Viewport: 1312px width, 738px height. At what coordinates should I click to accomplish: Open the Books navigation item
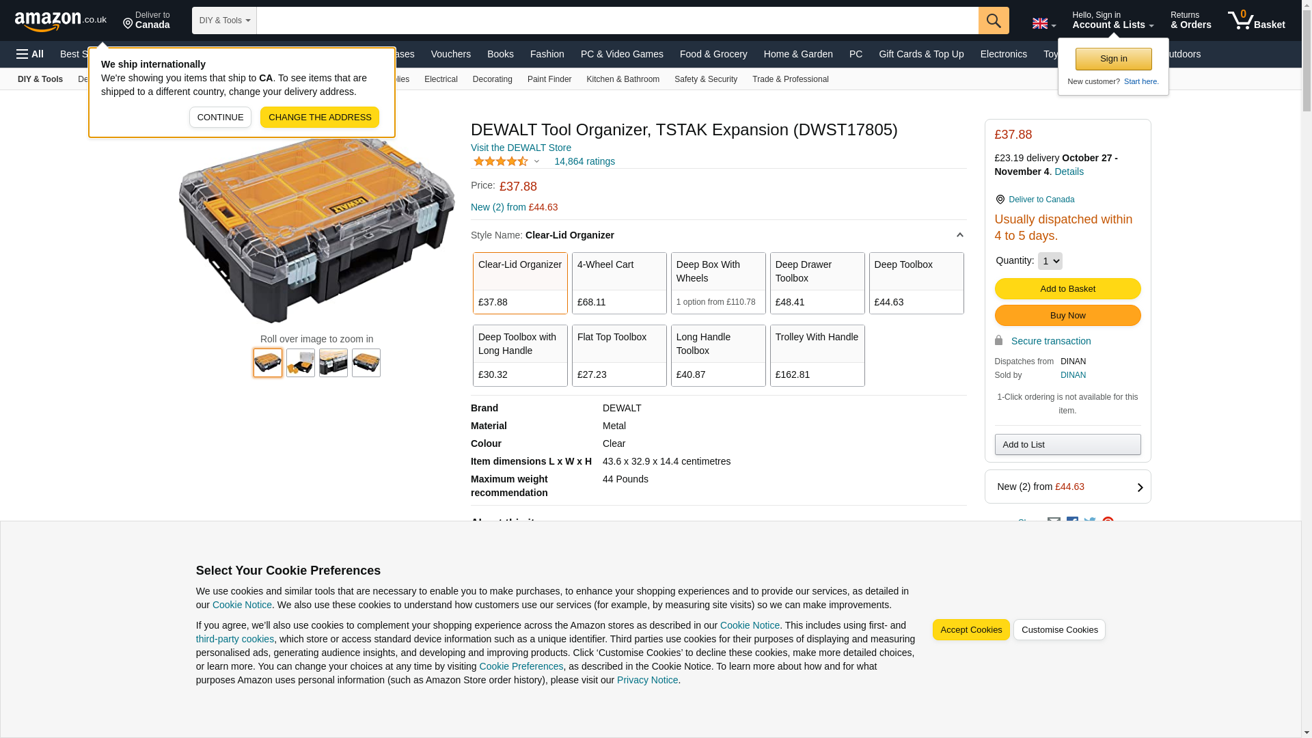[500, 54]
